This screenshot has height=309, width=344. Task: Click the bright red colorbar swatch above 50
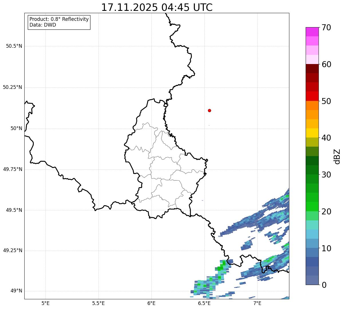(x=312, y=96)
